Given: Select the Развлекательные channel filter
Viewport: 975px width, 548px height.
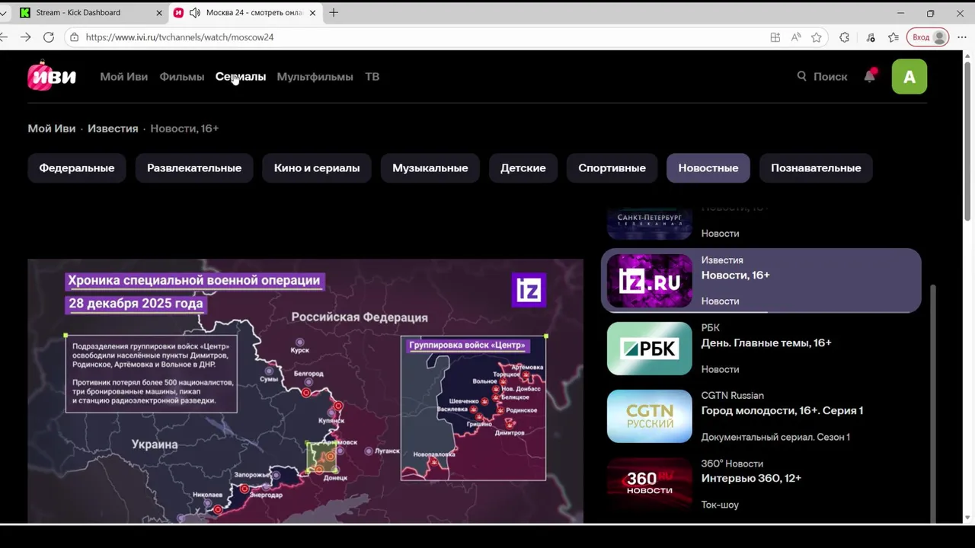Looking at the screenshot, I should point(194,167).
